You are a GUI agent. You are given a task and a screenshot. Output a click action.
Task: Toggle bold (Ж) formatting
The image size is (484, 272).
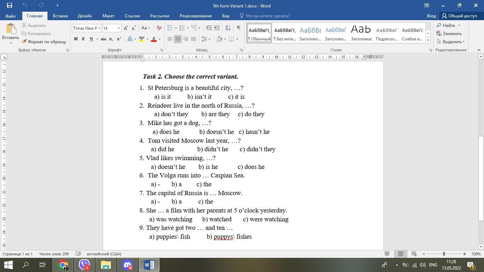click(76, 39)
